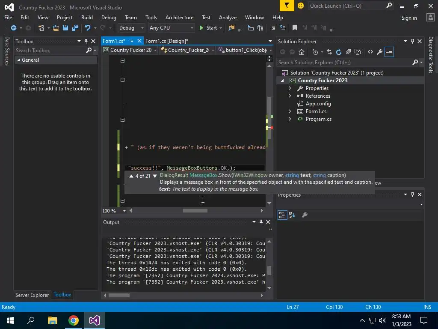Click the Categorized view icon in Properties
The height and width of the screenshot is (329, 438).
tap(282, 215)
